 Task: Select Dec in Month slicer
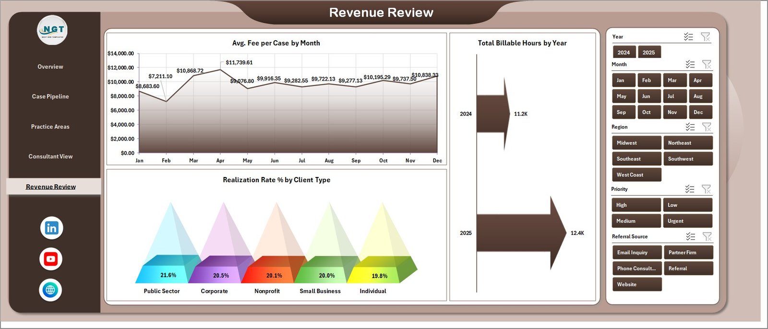pos(700,112)
